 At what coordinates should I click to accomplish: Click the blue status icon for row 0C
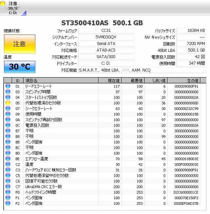(x=8, y=125)
